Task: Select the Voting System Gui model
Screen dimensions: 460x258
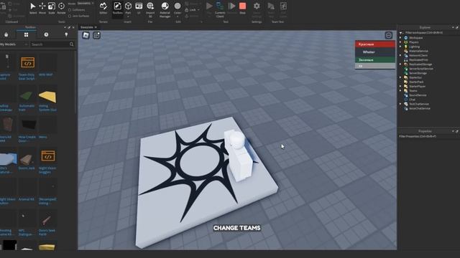Action: coord(47,99)
